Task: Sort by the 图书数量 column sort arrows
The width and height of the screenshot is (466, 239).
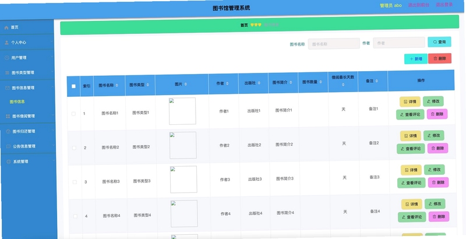Action: pos(321,82)
